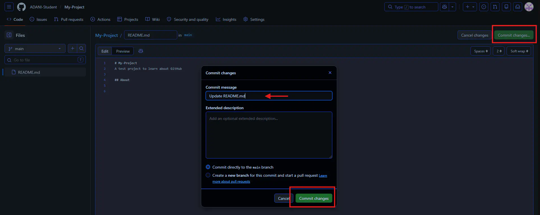Screen dimensions: 540x215
Task: Select Create a new branch radio option
Action: click(x=208, y=175)
